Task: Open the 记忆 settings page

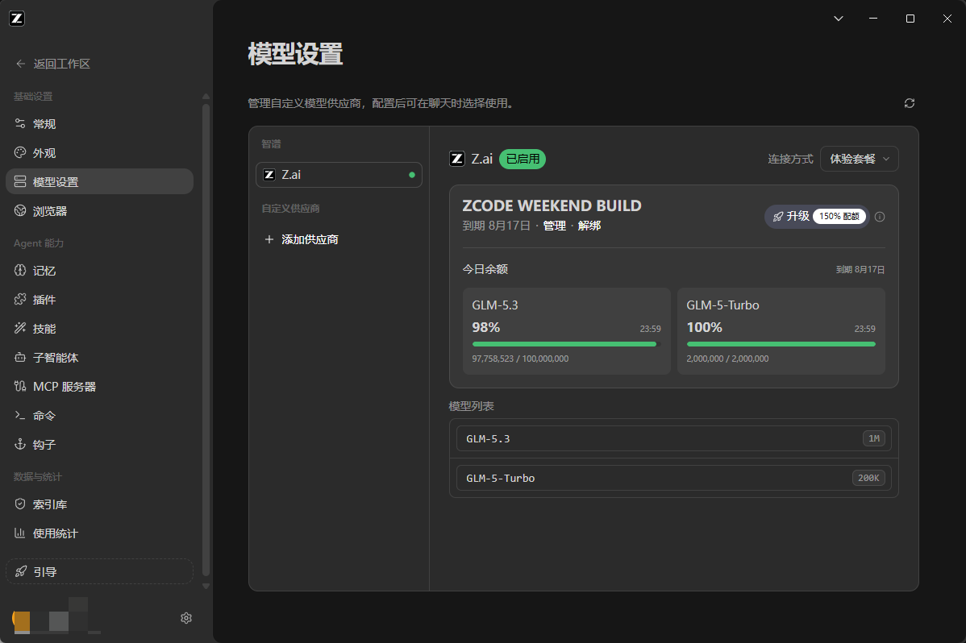Action: click(100, 271)
